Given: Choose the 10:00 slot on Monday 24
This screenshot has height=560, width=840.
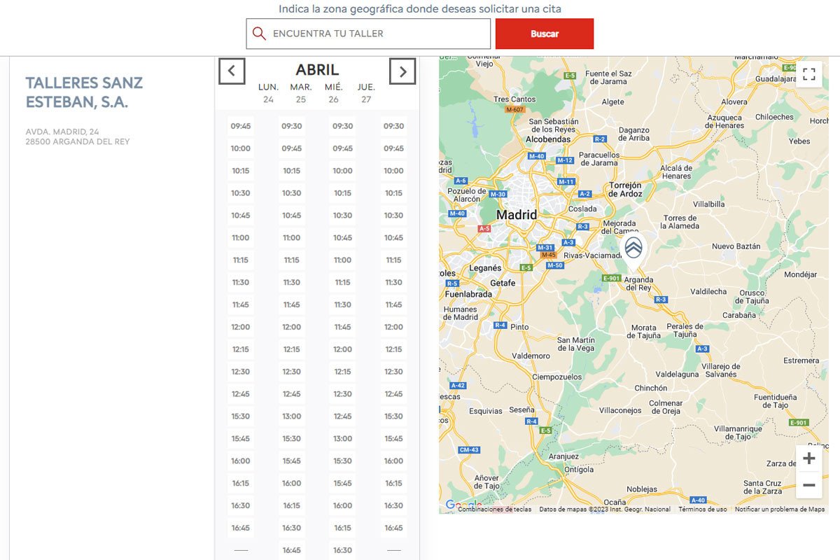Looking at the screenshot, I should [241, 148].
